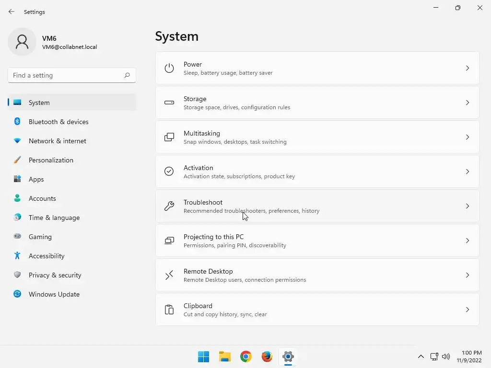Viewport: 491px width, 368px height.
Task: Open Personalization settings category
Action: point(72,160)
